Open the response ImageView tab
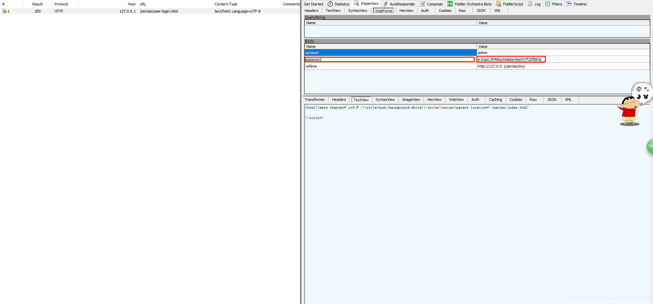 coord(411,100)
